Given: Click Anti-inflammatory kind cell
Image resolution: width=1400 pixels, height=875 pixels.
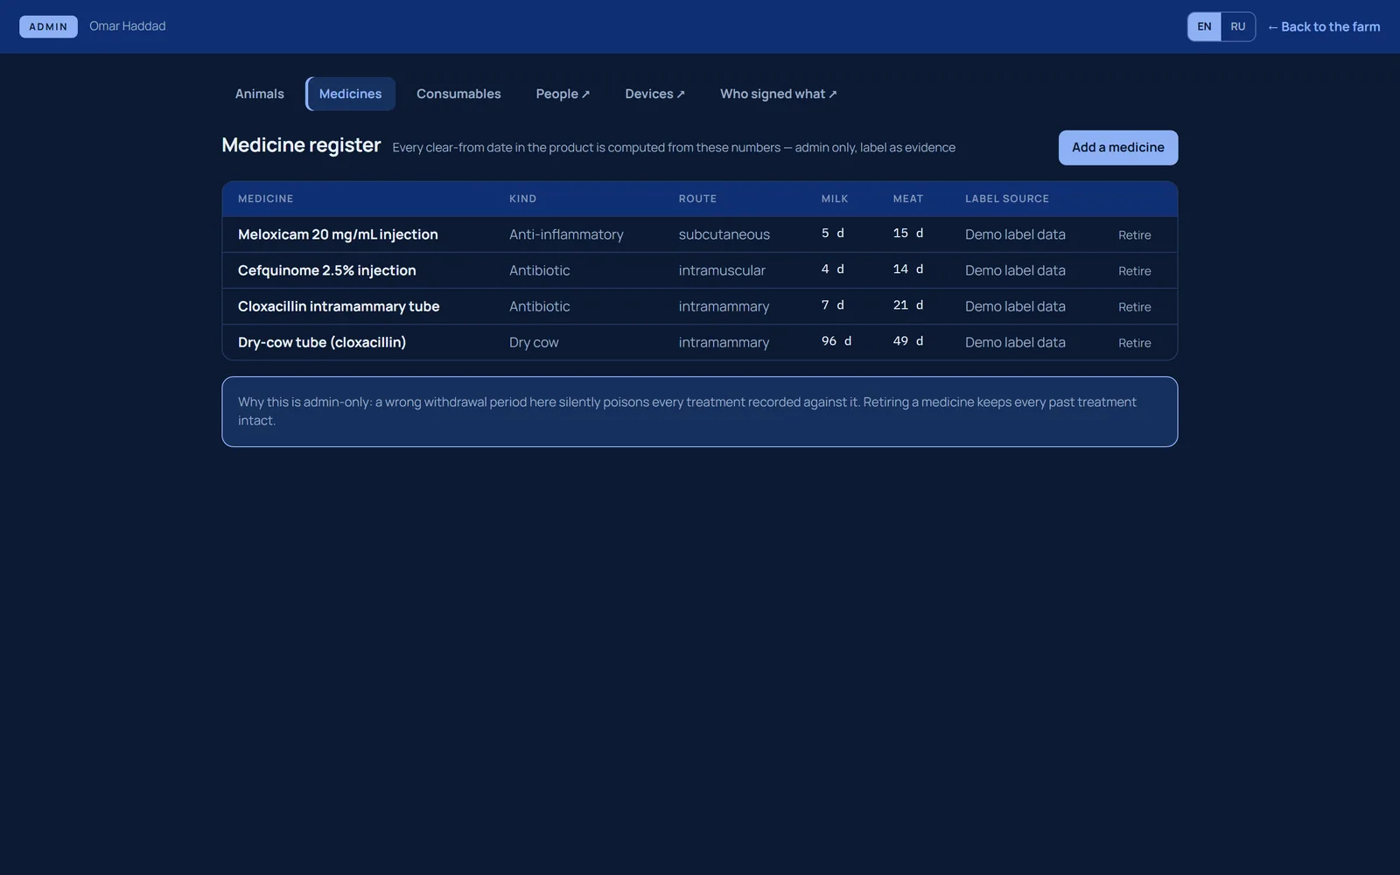Looking at the screenshot, I should click(x=566, y=234).
